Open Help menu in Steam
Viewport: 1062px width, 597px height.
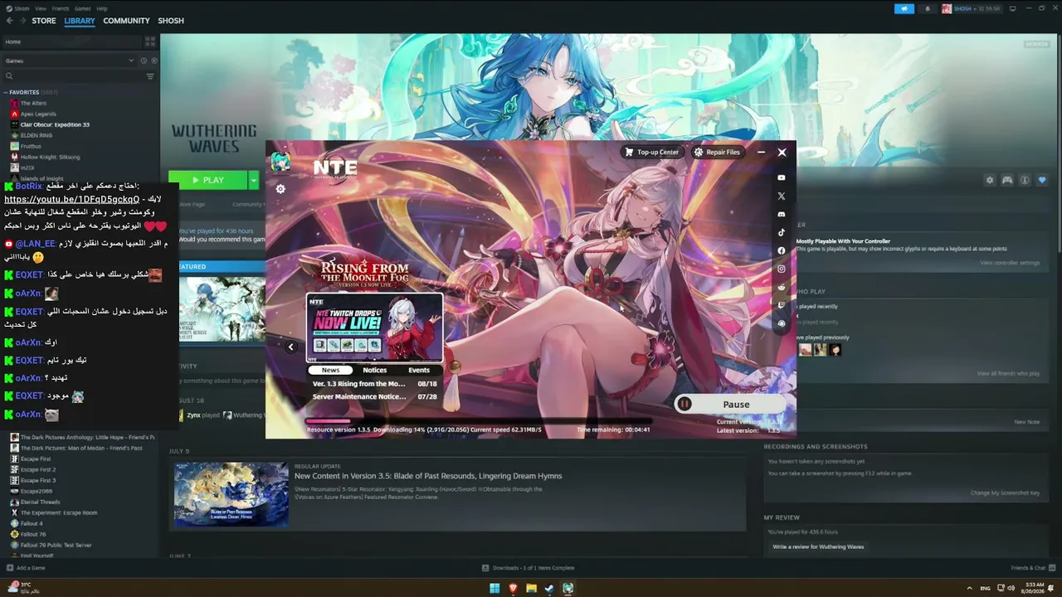(102, 8)
